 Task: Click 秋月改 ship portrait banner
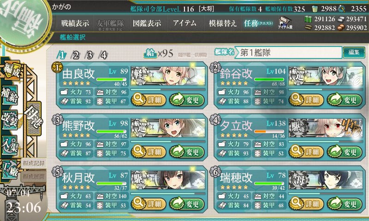point(168,180)
